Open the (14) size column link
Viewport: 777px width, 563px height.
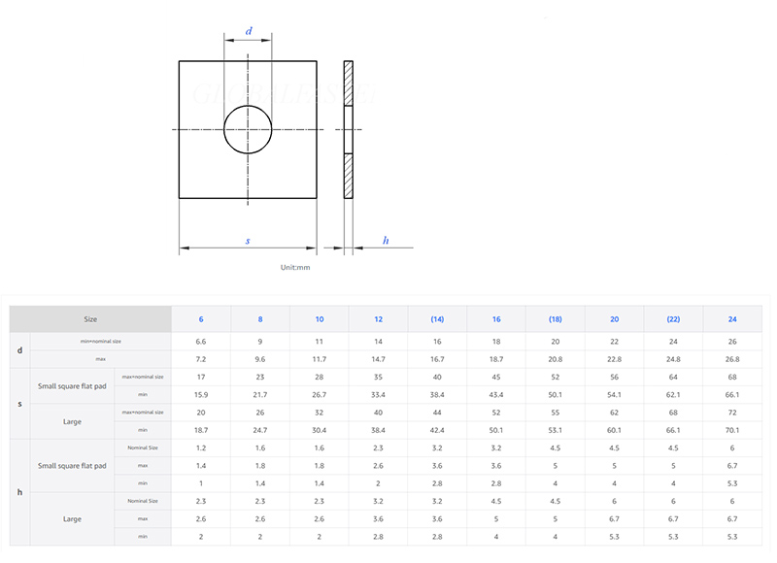pyautogui.click(x=437, y=318)
